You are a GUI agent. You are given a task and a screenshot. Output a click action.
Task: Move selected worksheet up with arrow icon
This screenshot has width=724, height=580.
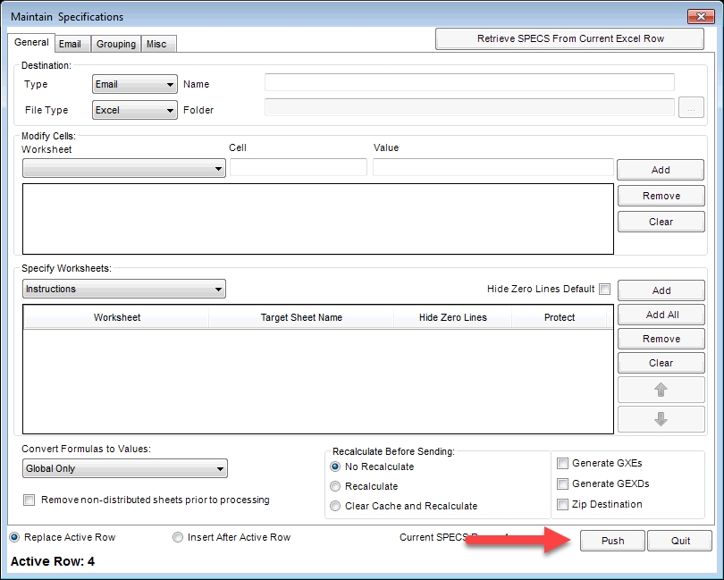point(661,389)
